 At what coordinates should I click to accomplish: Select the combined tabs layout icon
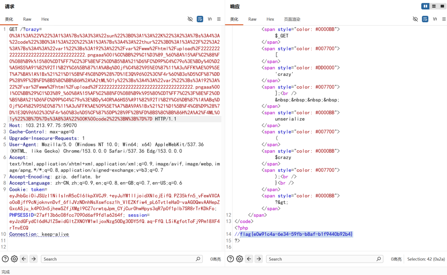coord(442,6)
